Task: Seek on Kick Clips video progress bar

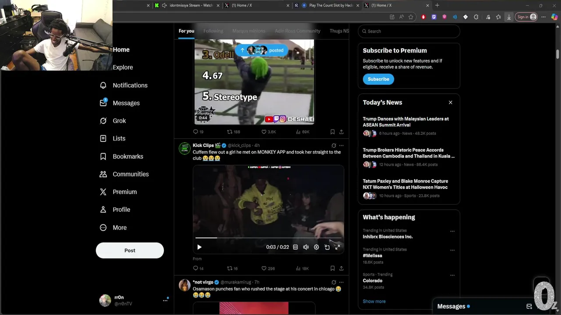Action: pos(268,238)
